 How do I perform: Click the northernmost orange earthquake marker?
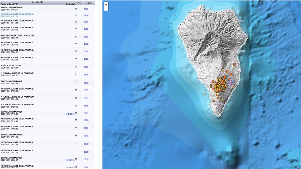(234, 64)
